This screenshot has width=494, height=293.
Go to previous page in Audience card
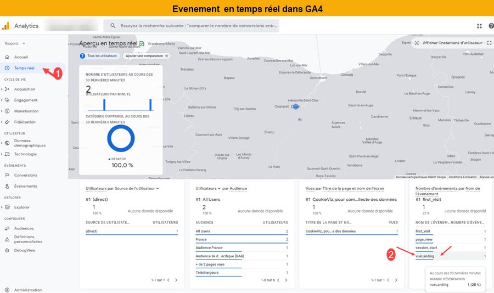point(278,280)
